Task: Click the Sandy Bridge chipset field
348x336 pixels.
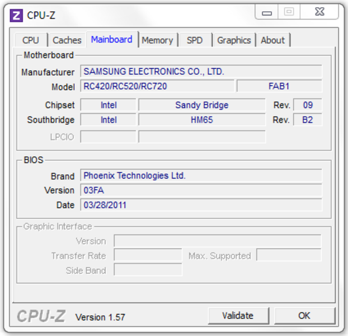Action: tap(202, 105)
